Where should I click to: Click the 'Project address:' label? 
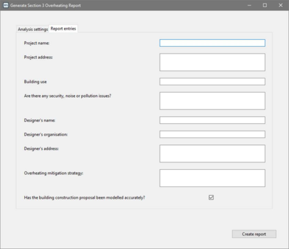coord(39,57)
